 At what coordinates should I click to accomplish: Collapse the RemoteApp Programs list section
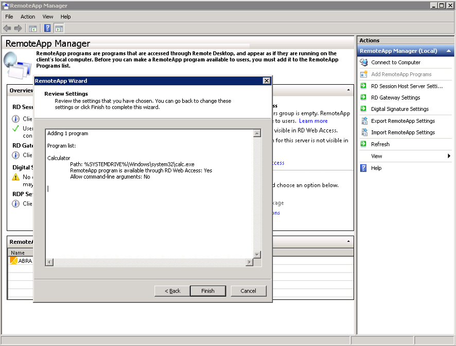[x=348, y=241]
